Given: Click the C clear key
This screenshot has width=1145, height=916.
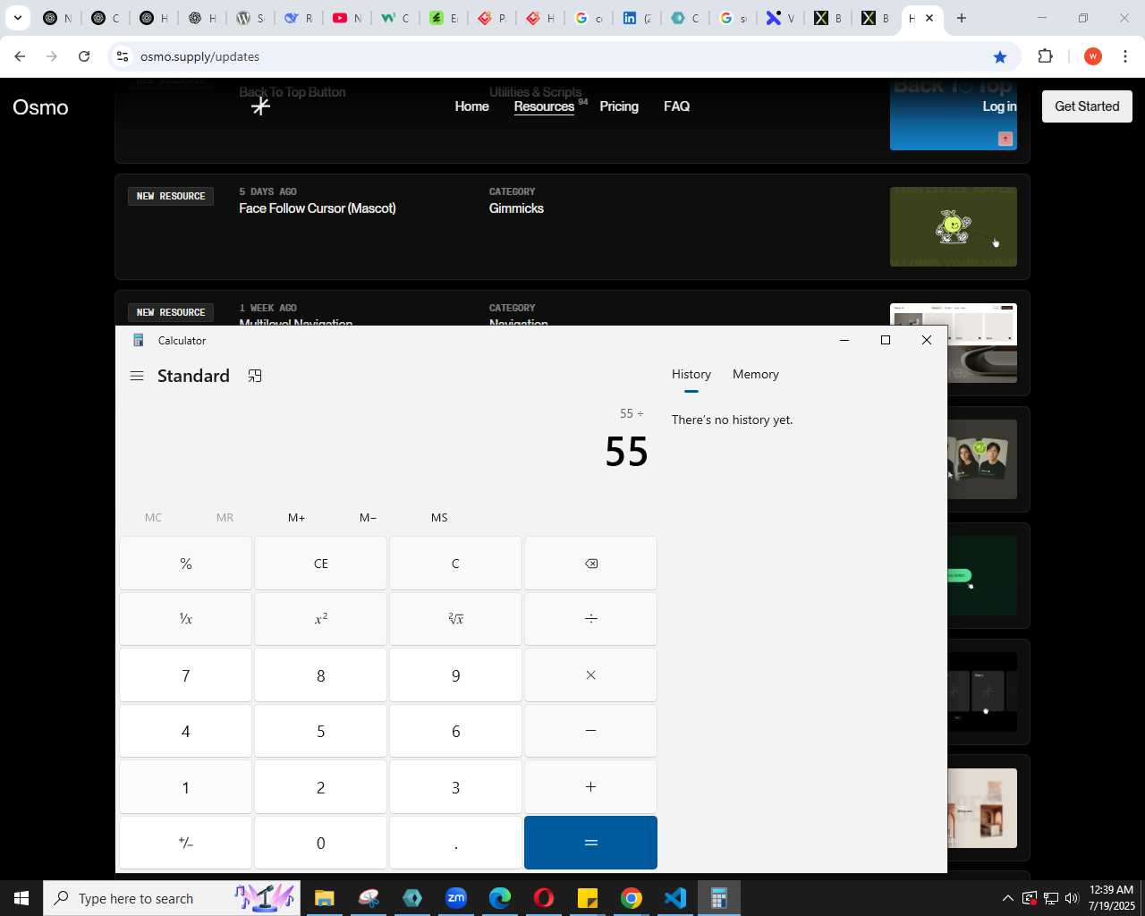Looking at the screenshot, I should pyautogui.click(x=455, y=564).
